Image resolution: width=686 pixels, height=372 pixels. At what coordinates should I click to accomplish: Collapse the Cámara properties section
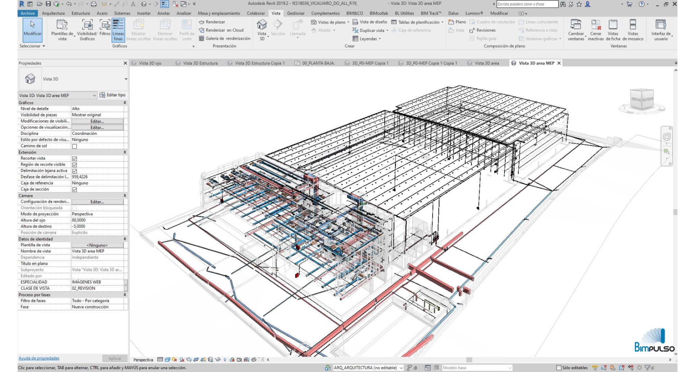coord(125,196)
